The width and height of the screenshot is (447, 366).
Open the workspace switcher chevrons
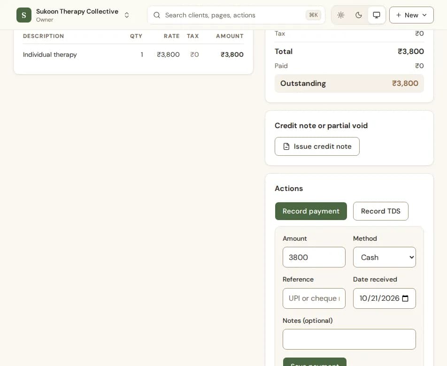(x=127, y=15)
